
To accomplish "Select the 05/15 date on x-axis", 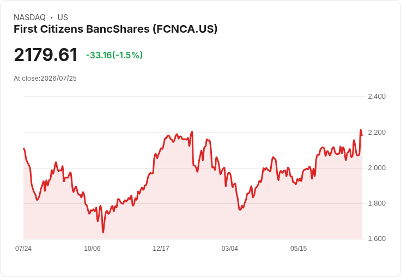I will 299,248.
